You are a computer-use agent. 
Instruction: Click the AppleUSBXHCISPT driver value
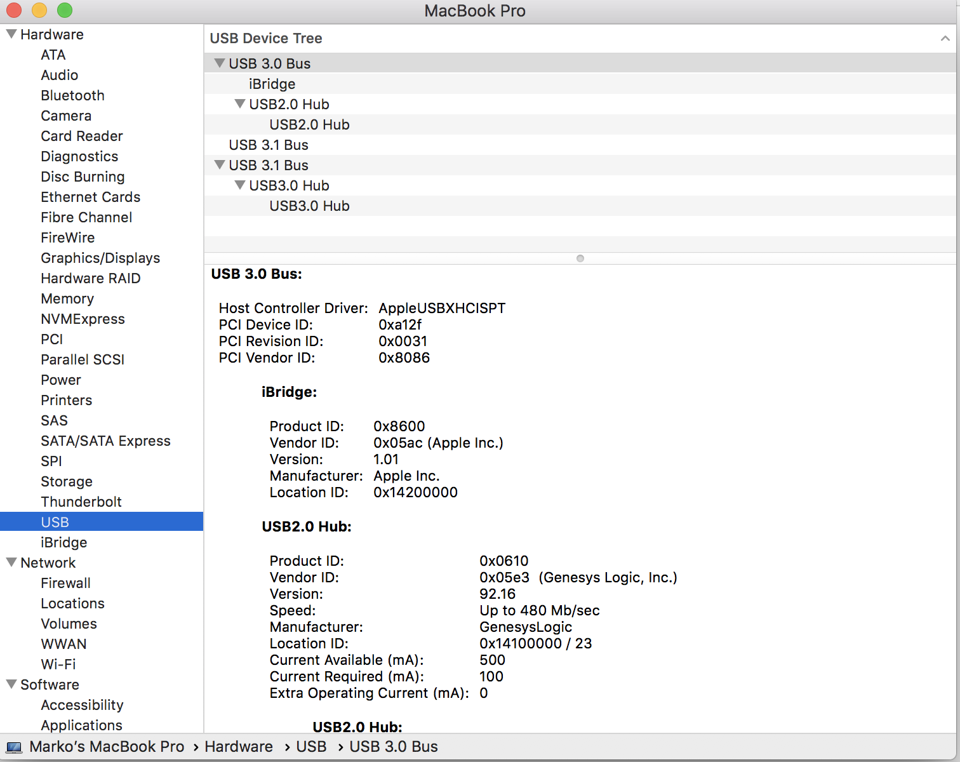coord(443,308)
